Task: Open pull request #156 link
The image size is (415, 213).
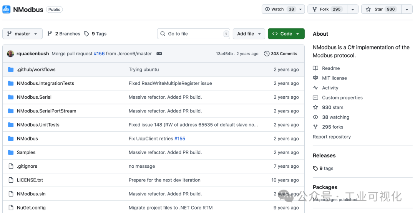Action: tap(99, 54)
